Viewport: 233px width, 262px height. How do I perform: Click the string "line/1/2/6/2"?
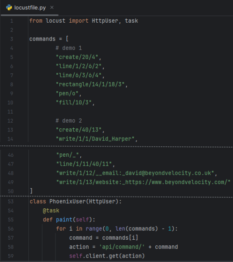(x=79, y=66)
